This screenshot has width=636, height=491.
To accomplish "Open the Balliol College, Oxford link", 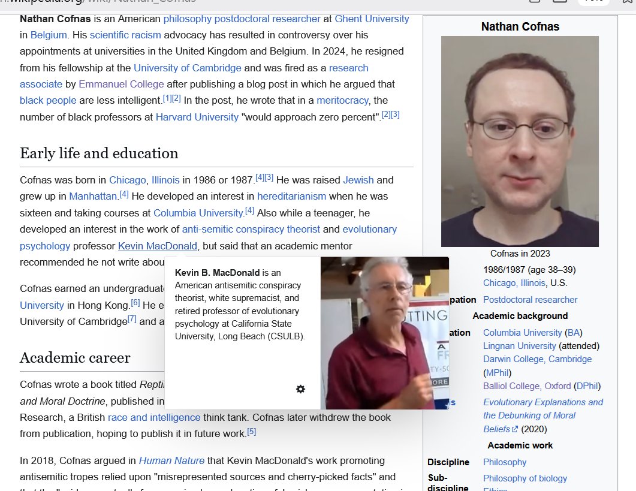I will [527, 386].
